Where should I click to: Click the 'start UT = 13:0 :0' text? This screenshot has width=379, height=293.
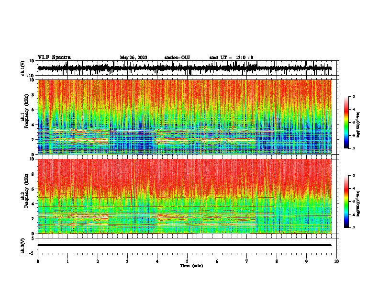pos(231,57)
